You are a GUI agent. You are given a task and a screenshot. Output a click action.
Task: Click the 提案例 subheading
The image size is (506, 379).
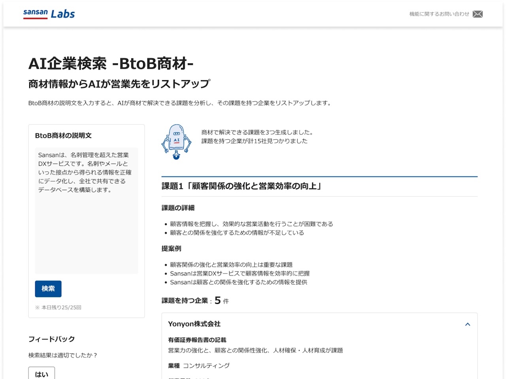pyautogui.click(x=171, y=248)
